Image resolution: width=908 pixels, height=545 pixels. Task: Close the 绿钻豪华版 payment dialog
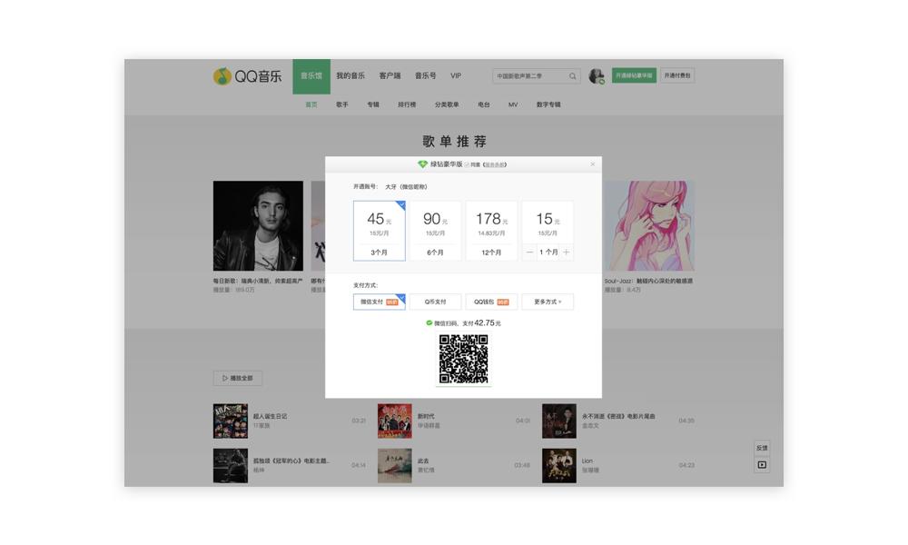(592, 164)
